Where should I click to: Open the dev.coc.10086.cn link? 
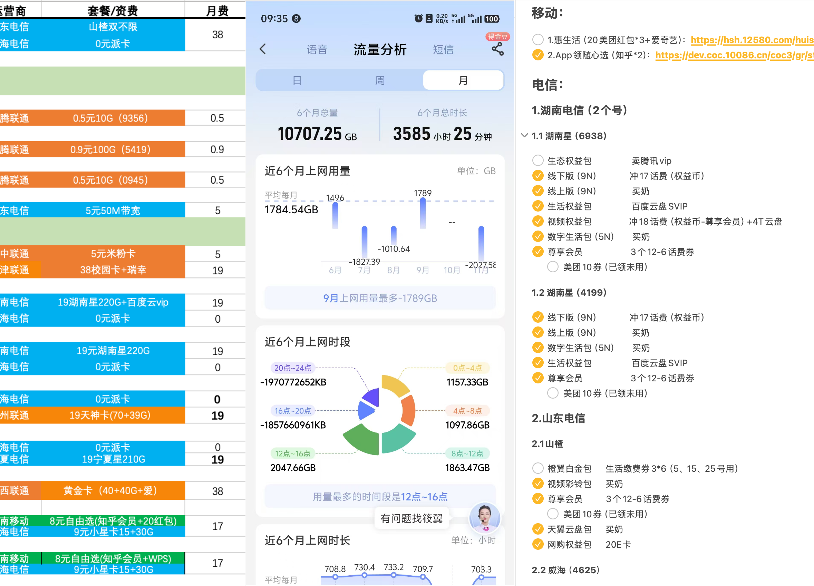tap(734, 55)
